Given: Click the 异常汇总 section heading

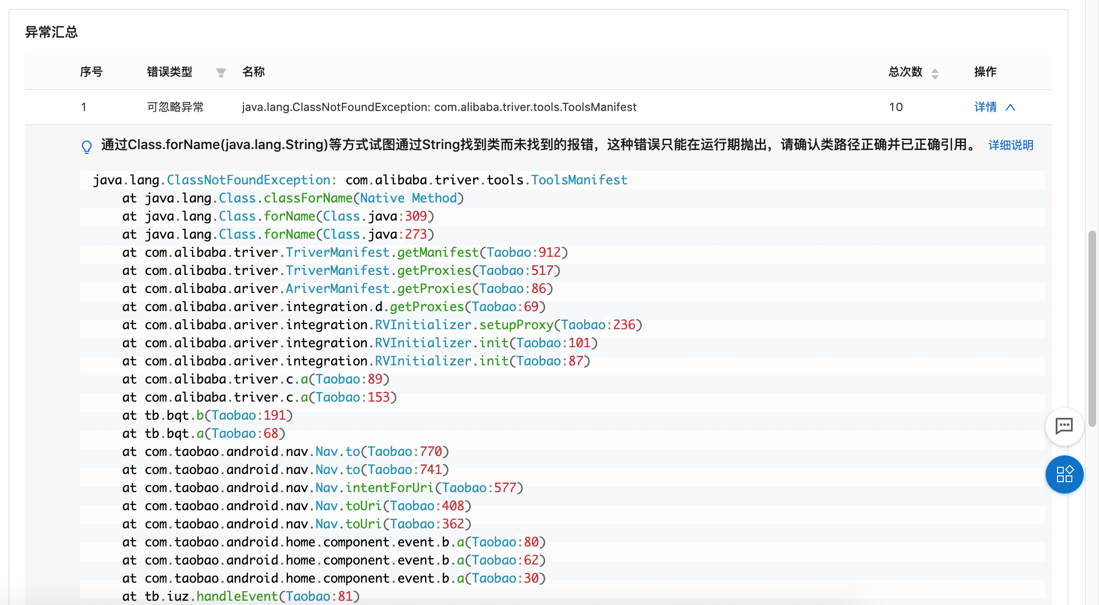Looking at the screenshot, I should pos(51,32).
